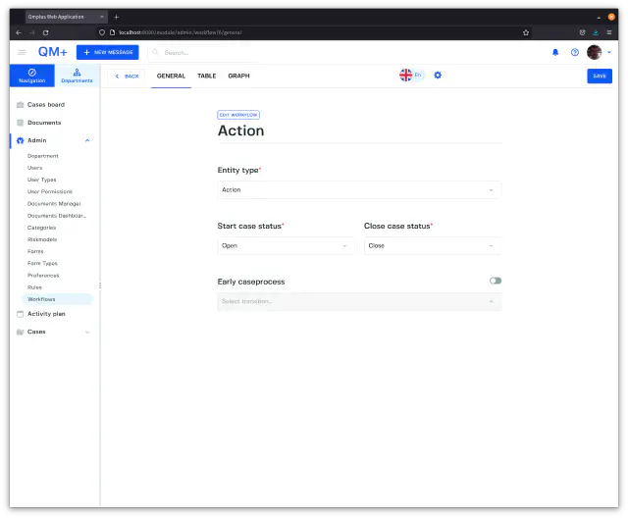The image size is (628, 518).
Task: Open the Start case status dropdown
Action: [286, 245]
